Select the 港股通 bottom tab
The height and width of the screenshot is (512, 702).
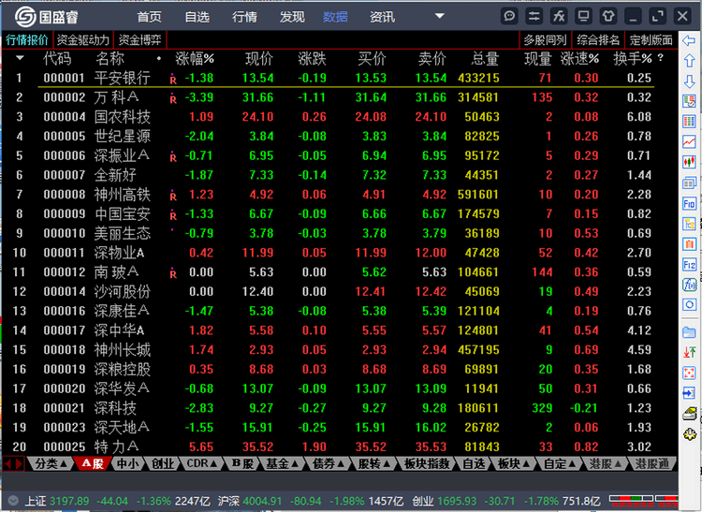tap(651, 463)
